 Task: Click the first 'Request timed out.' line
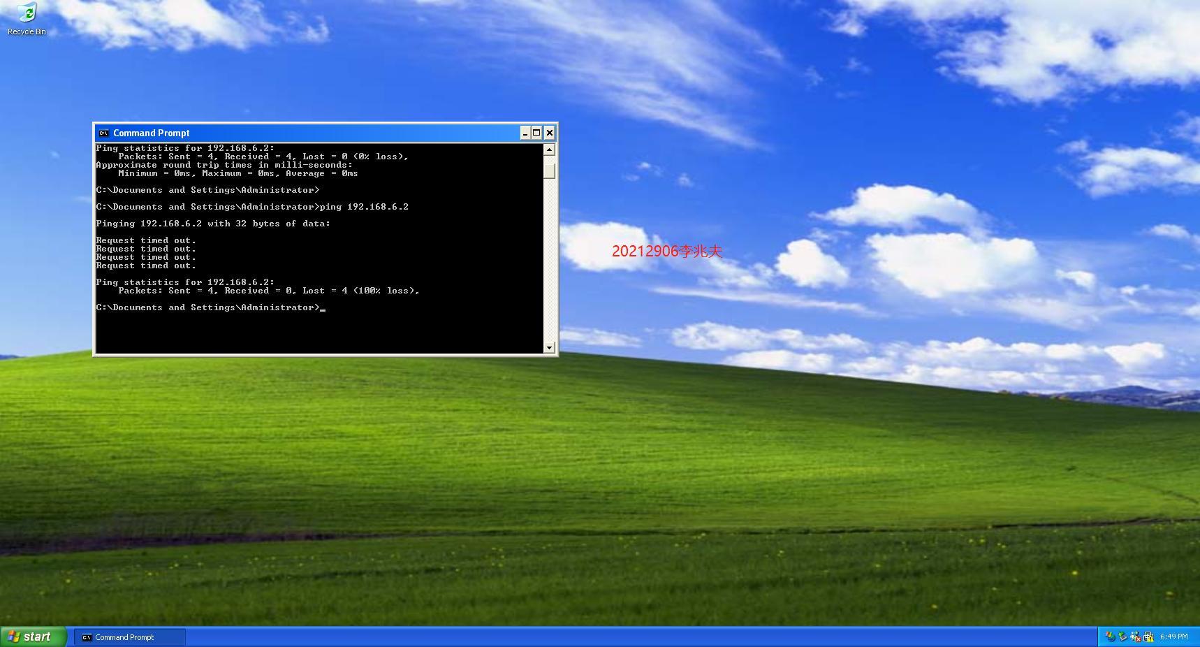pyautogui.click(x=146, y=240)
